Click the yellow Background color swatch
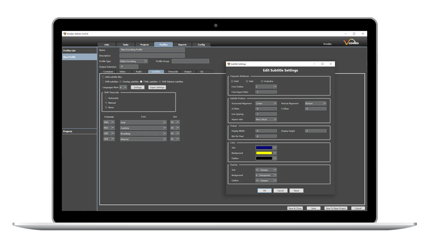This screenshot has width=425, height=237. [x=264, y=153]
